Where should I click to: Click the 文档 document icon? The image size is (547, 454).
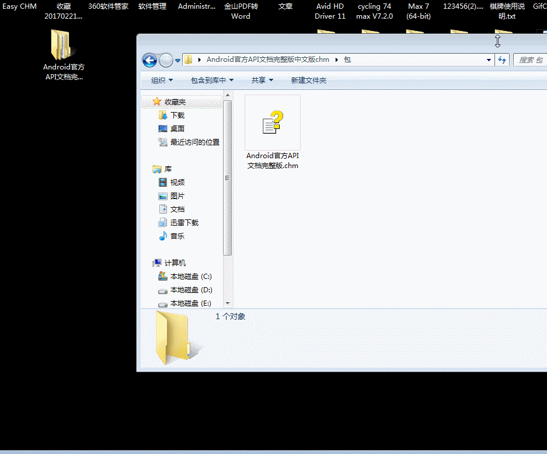pos(162,209)
